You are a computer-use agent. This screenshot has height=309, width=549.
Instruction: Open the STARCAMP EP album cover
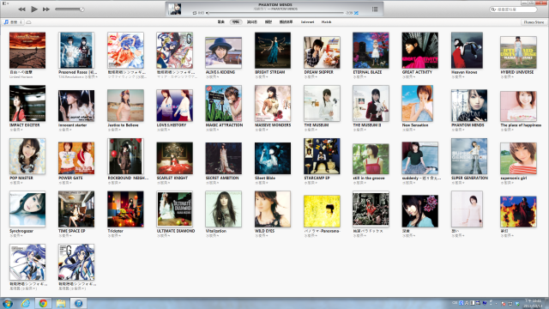click(322, 156)
